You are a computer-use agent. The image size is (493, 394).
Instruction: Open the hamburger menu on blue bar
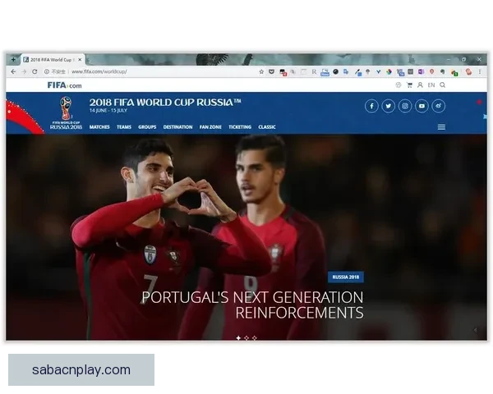(x=441, y=127)
